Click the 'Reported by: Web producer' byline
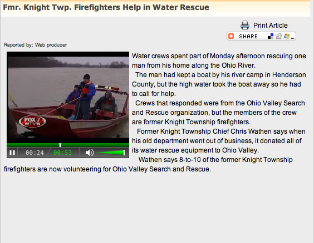 35,45
